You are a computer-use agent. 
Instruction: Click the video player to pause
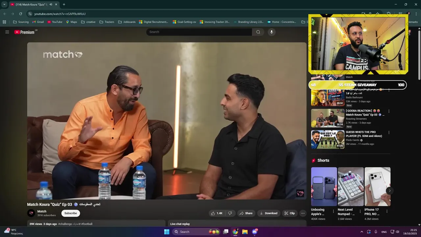click(x=167, y=121)
